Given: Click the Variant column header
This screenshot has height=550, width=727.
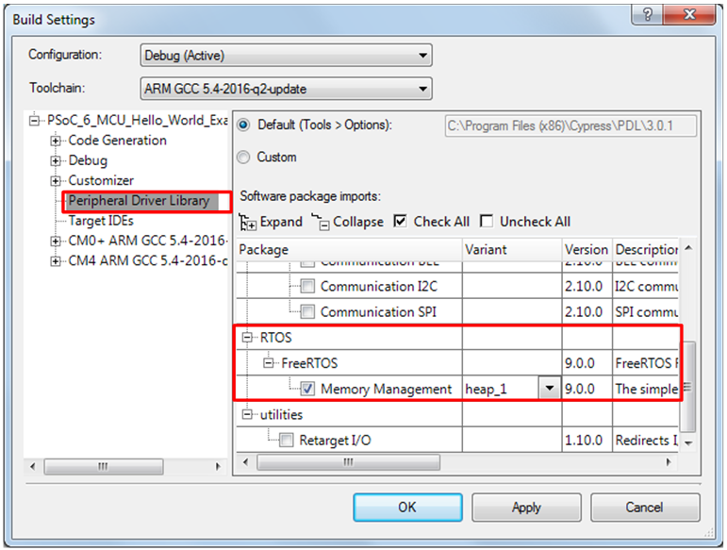Looking at the screenshot, I should click(x=512, y=249).
